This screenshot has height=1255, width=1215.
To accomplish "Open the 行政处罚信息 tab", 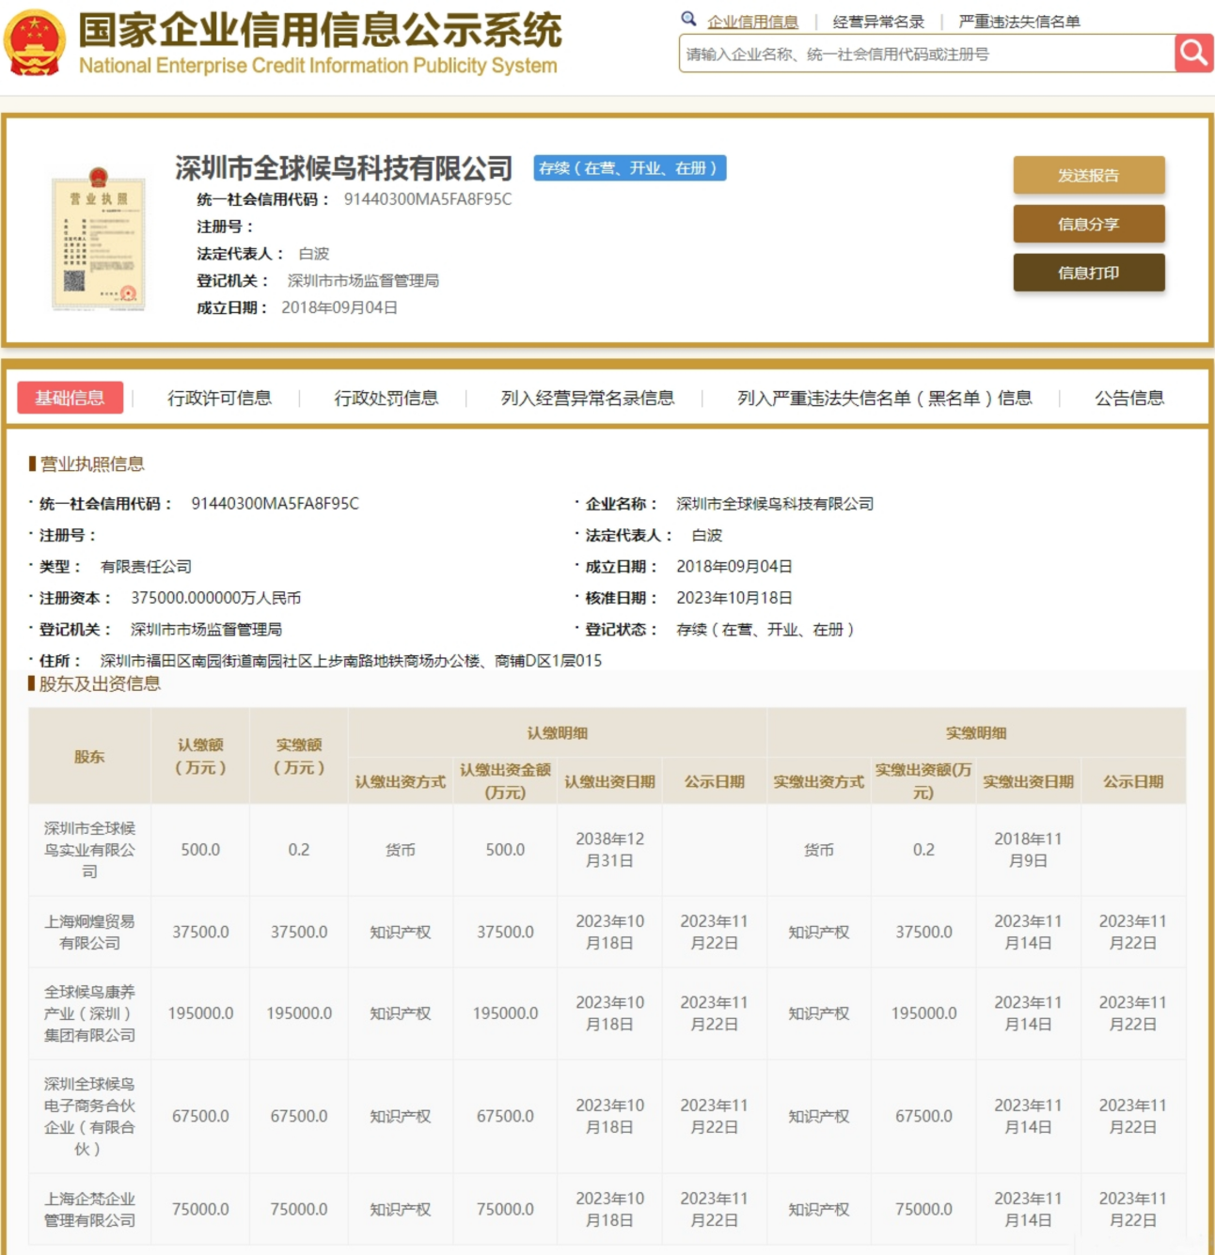I will [x=386, y=399].
